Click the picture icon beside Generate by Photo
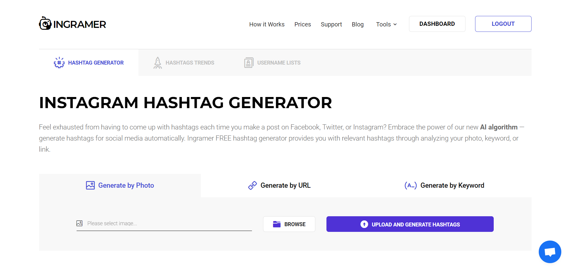The width and height of the screenshot is (570, 267). coord(90,185)
